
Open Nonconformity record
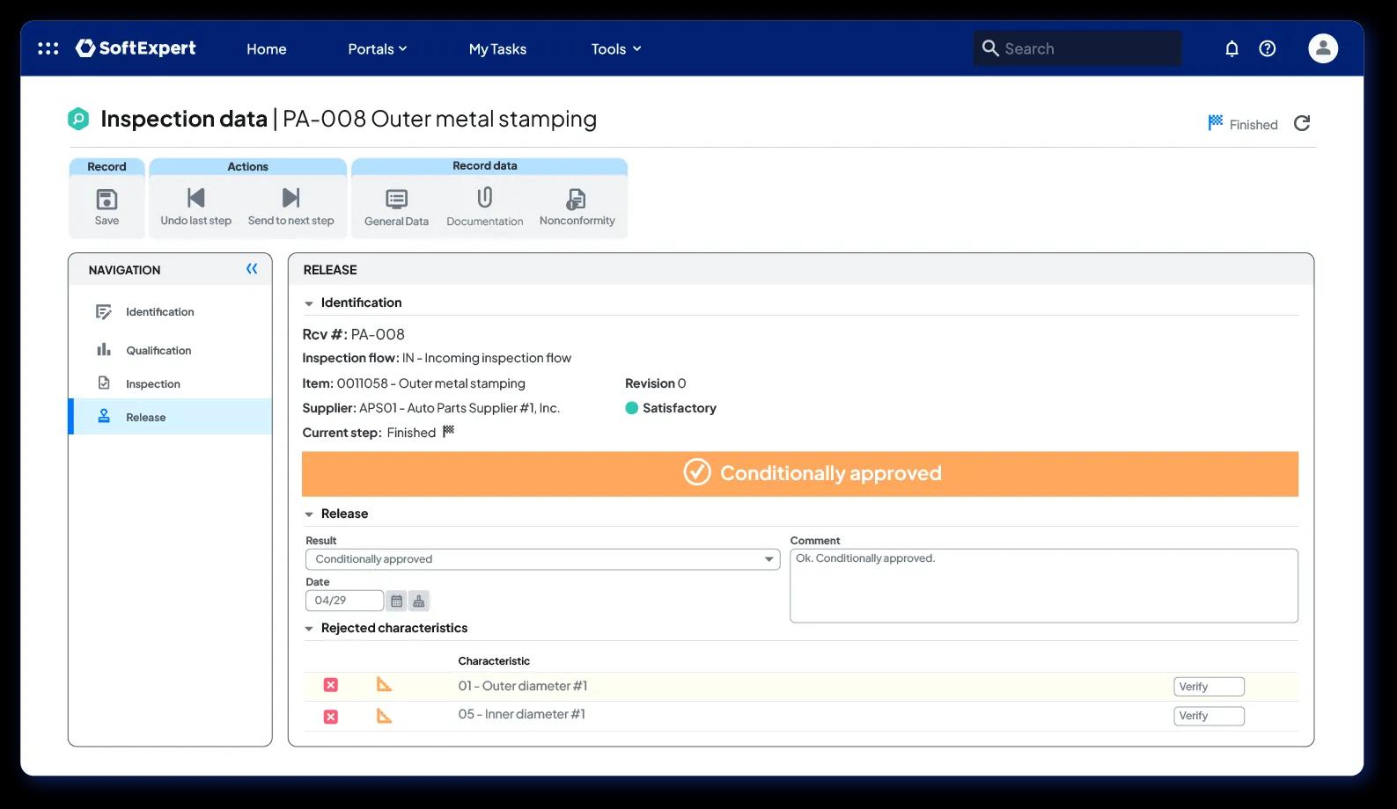point(577,208)
